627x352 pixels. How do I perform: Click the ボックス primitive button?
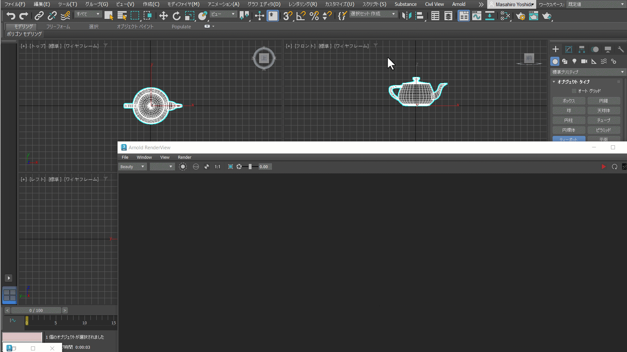(569, 101)
